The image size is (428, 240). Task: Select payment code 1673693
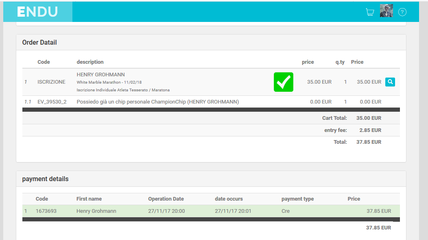point(46,211)
